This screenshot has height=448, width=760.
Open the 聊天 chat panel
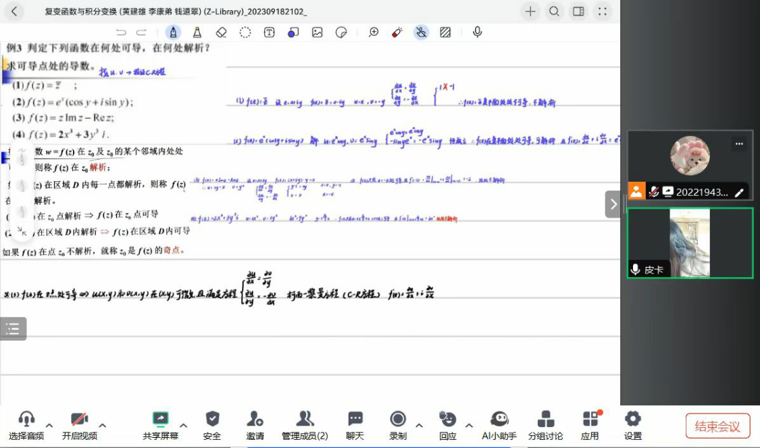[x=355, y=426]
